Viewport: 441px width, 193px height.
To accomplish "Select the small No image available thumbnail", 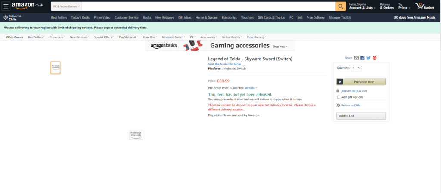I will (56, 68).
